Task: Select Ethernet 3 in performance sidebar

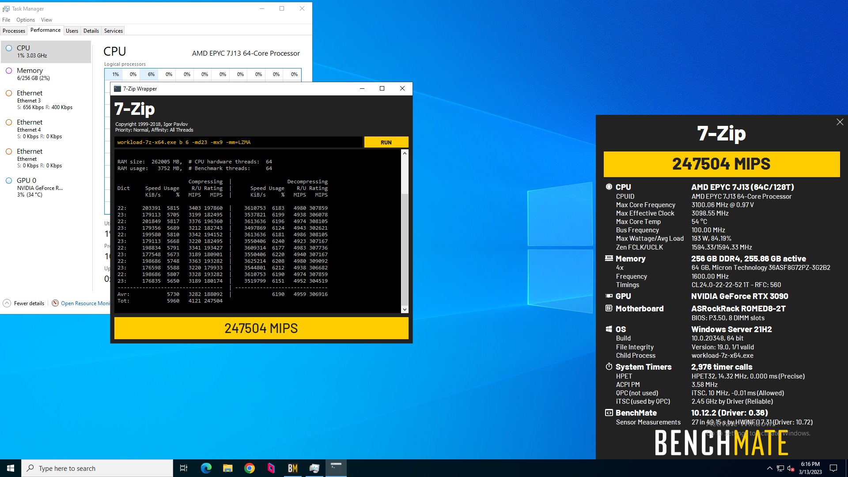Action: point(46,100)
